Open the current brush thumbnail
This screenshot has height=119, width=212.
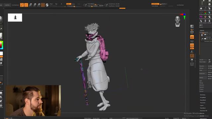tap(1, 19)
